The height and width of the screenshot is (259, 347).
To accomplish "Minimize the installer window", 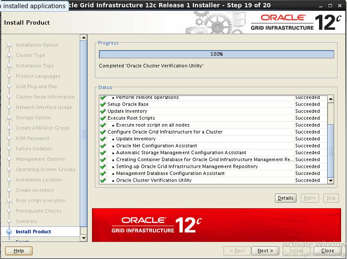I will coord(320,6).
